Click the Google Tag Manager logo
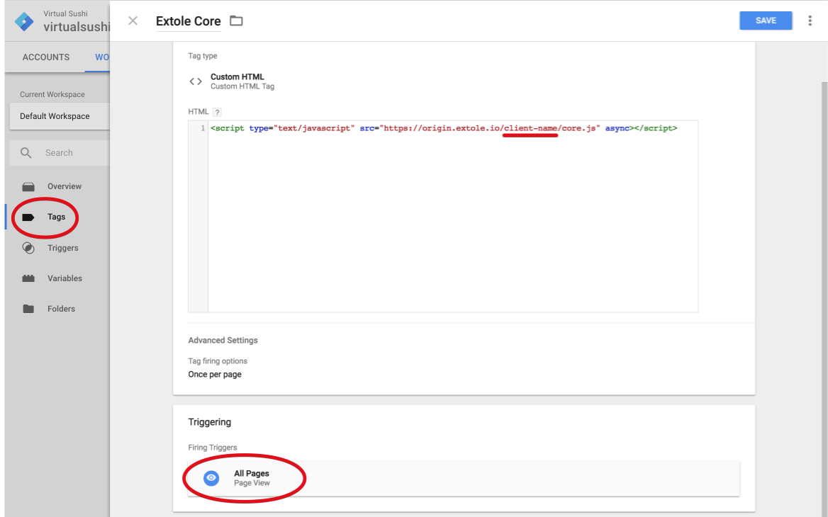The image size is (828, 517). [24, 22]
